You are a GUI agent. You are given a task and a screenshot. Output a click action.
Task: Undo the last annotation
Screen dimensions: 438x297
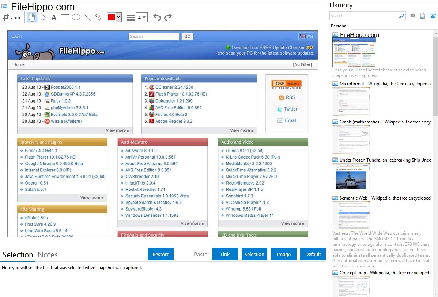tap(157, 17)
